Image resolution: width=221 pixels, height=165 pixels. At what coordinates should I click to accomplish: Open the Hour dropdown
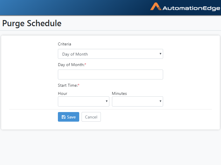click(x=83, y=101)
